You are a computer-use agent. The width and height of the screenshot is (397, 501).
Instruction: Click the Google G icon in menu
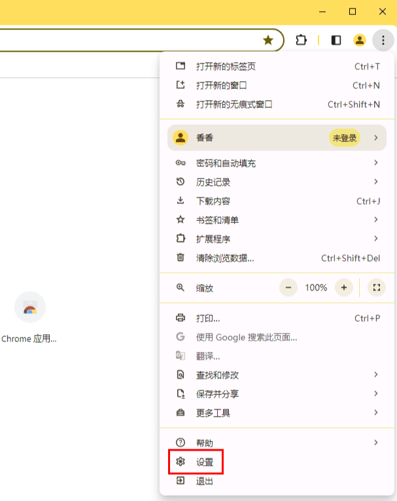tap(181, 337)
